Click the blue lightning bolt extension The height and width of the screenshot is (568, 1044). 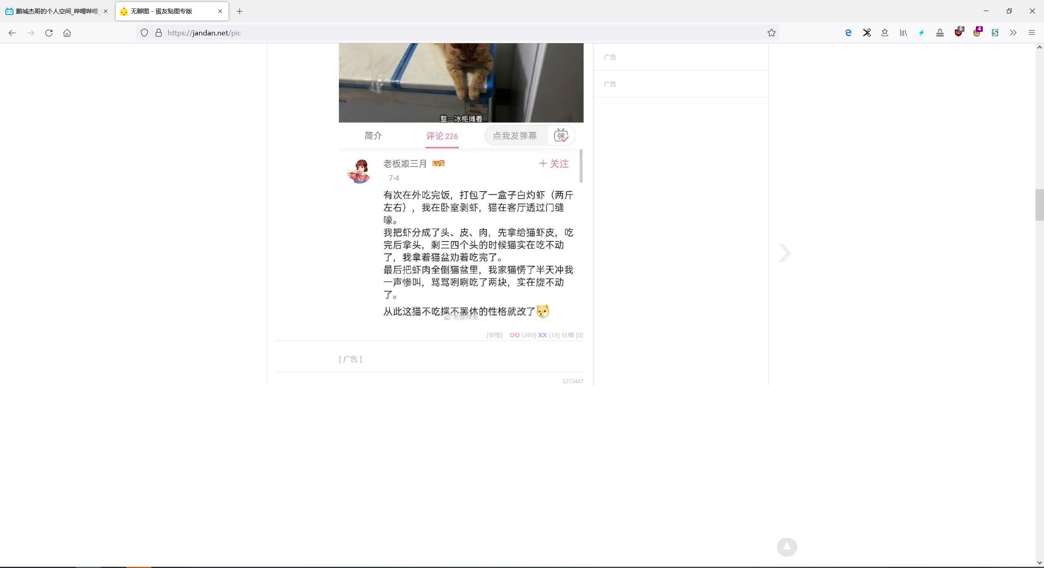coord(922,33)
